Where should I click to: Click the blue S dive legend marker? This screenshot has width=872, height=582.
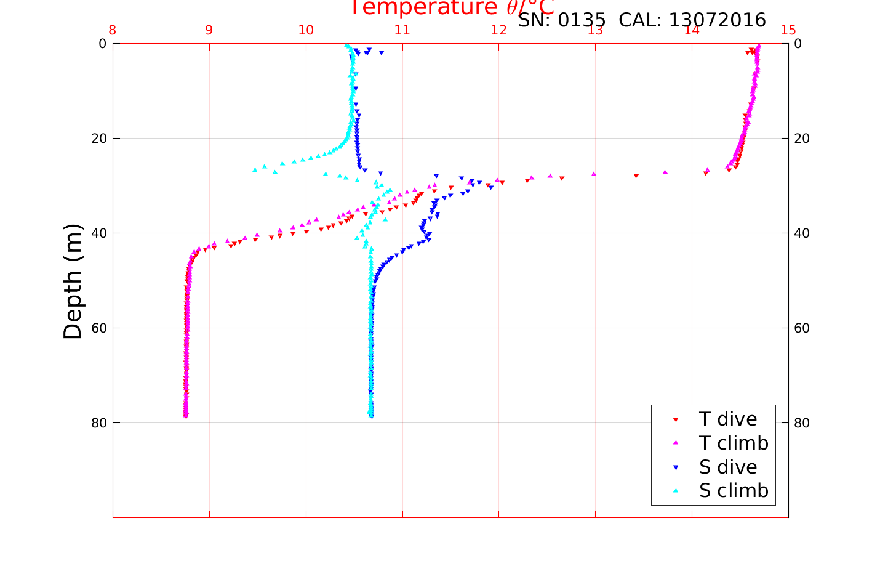(675, 467)
